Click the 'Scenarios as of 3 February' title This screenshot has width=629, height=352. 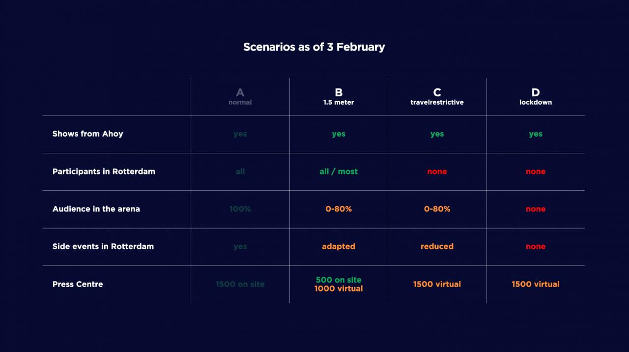coord(314,47)
